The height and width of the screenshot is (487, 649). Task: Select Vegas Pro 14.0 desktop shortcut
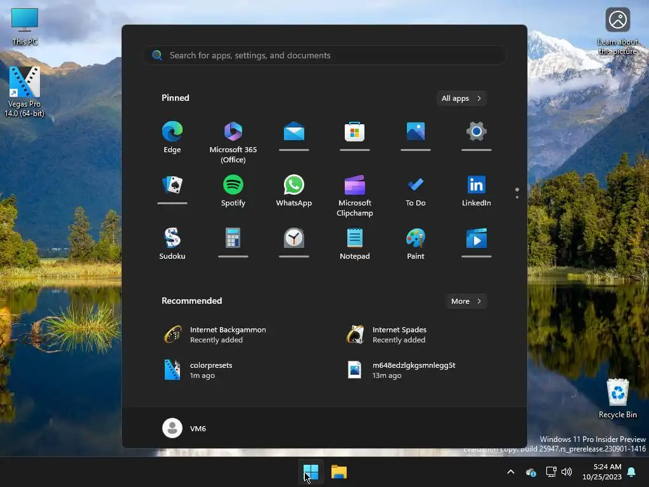tap(25, 91)
